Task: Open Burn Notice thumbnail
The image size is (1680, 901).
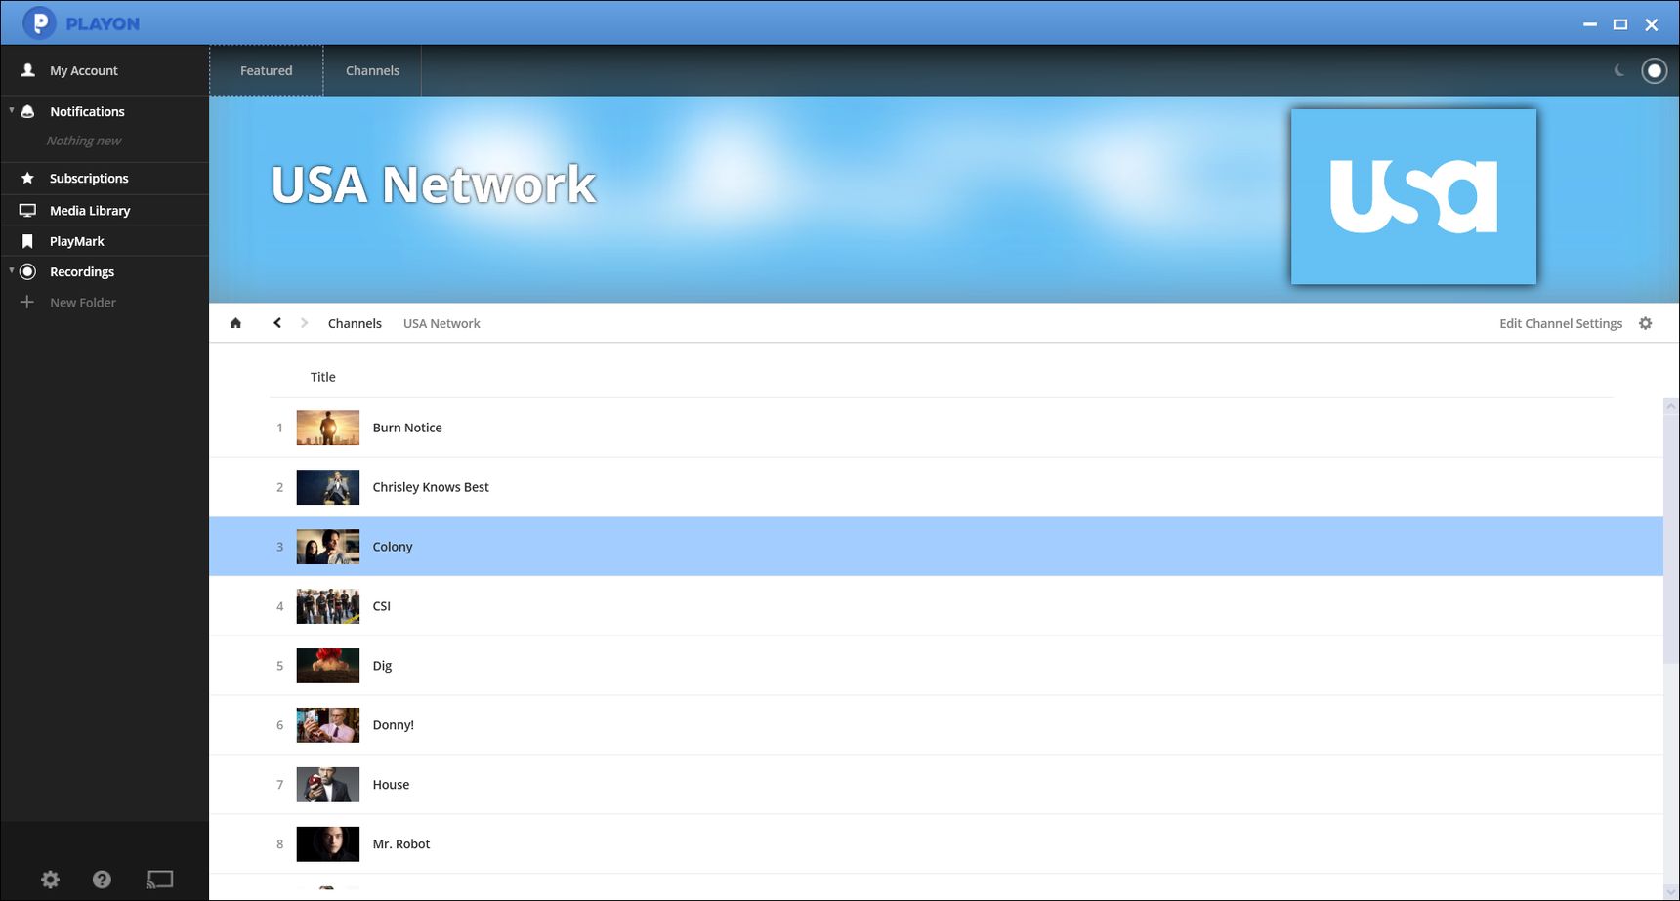Action: [x=327, y=428]
